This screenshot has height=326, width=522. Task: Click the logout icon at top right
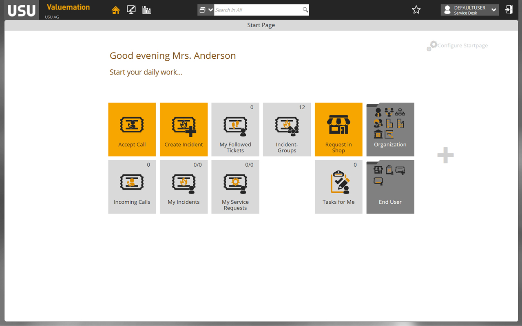tap(509, 10)
